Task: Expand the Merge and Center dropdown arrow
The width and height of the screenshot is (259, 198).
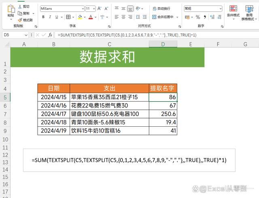Action: pyautogui.click(x=177, y=17)
